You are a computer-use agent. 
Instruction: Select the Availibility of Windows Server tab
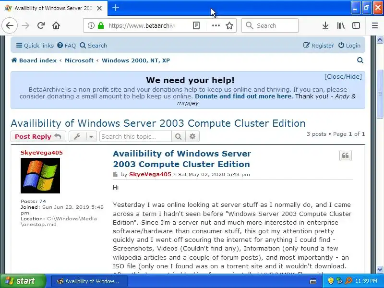(53, 8)
